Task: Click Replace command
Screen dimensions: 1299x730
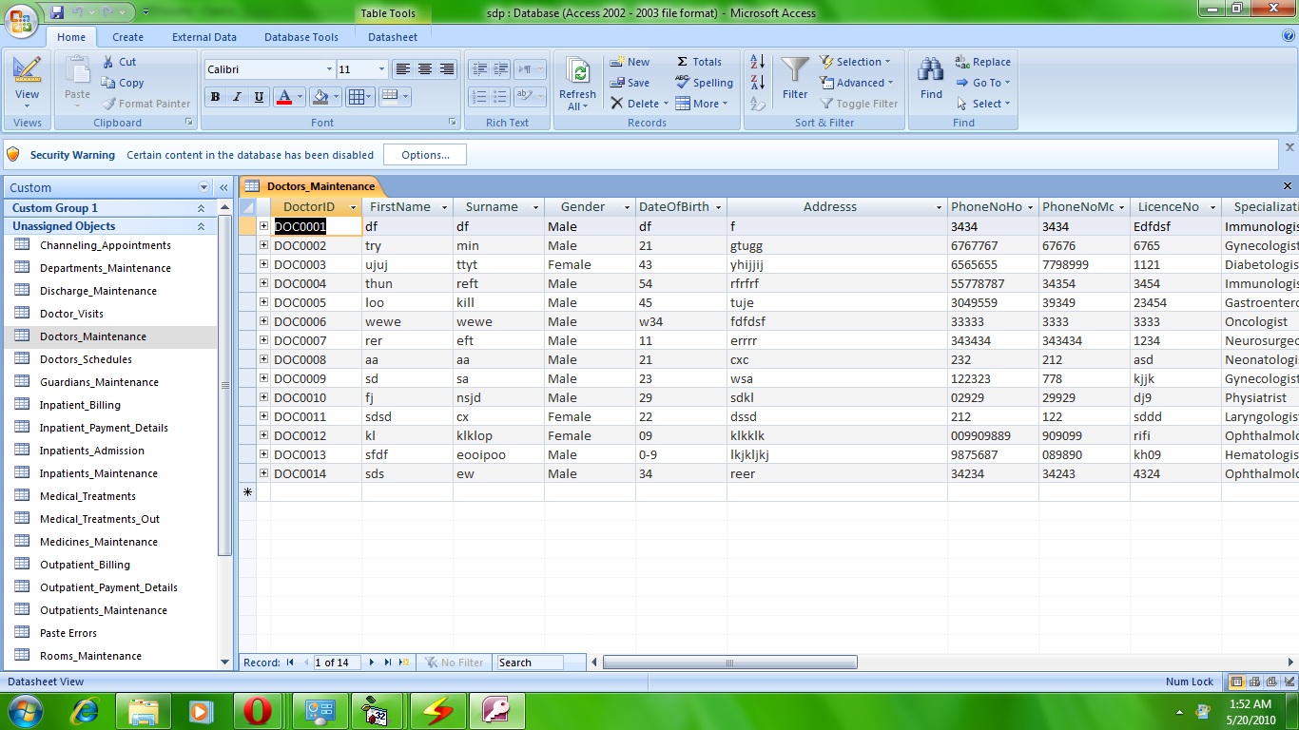Action: [x=983, y=62]
